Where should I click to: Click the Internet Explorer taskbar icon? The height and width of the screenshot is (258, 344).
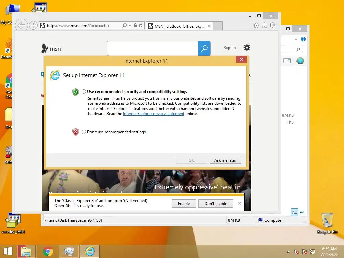pos(90,251)
